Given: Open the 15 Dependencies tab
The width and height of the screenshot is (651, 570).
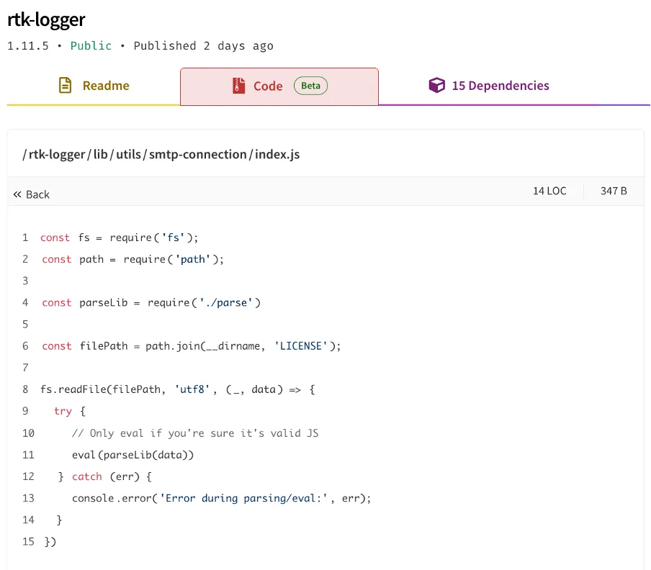Looking at the screenshot, I should [x=500, y=86].
